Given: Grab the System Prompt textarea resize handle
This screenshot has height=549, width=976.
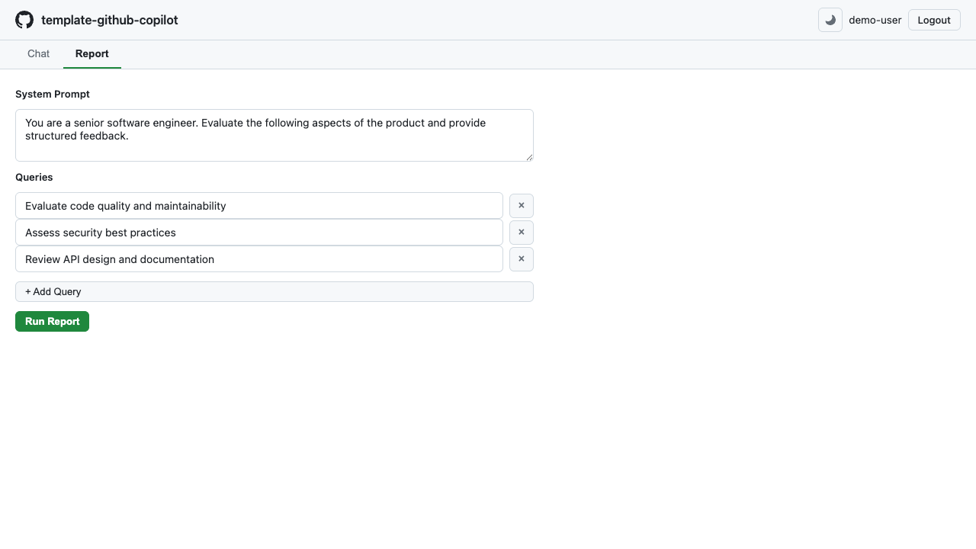Looking at the screenshot, I should click(529, 157).
